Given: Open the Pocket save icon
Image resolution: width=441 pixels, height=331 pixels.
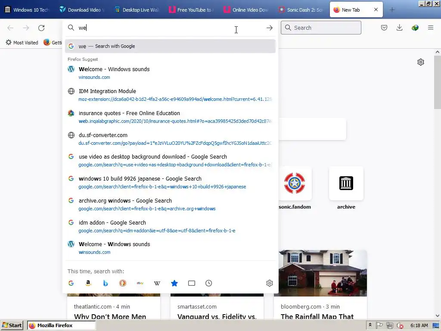Looking at the screenshot, I should pos(384,28).
